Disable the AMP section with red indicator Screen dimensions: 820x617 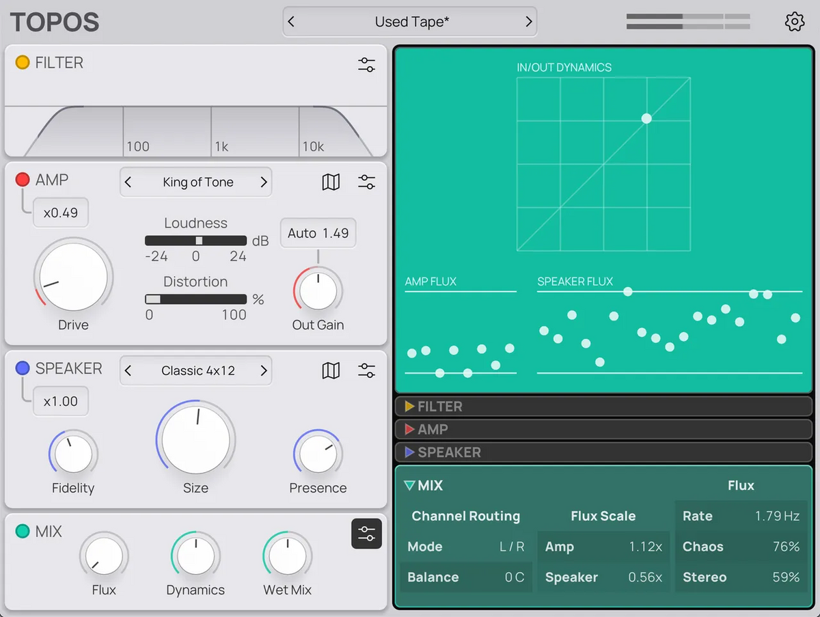[x=23, y=180]
